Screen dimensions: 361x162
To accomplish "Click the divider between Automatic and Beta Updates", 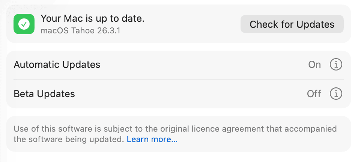I will (x=179, y=79).
